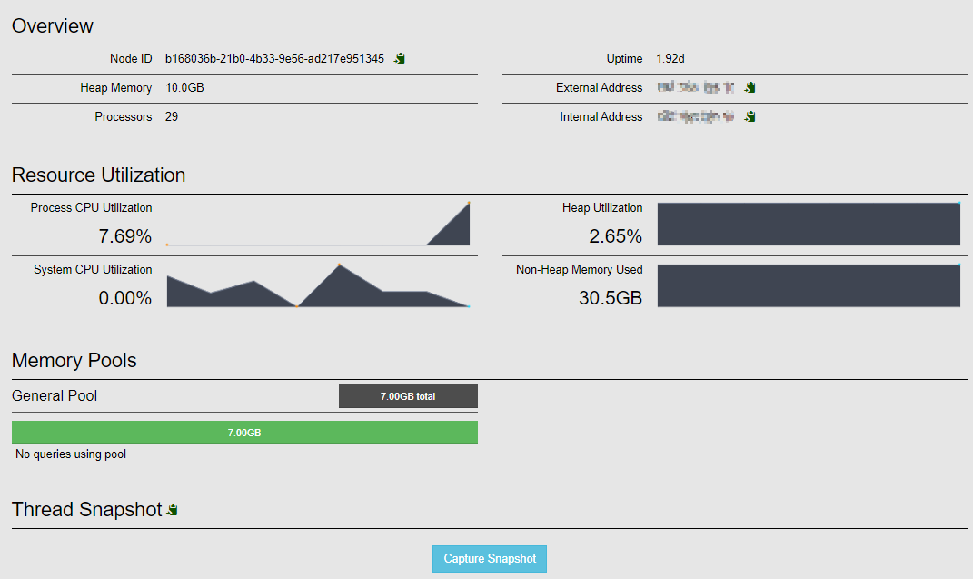The width and height of the screenshot is (973, 579).
Task: Click the Memory Pools section heading
Action: [74, 361]
